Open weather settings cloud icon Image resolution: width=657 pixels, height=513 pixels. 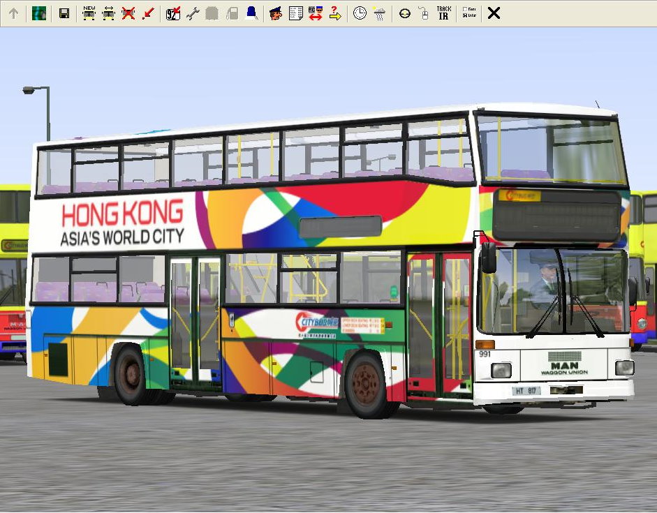(x=379, y=13)
